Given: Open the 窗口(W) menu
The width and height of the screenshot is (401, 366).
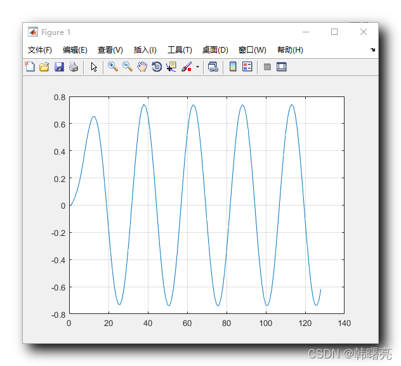Looking at the screenshot, I should click(252, 50).
